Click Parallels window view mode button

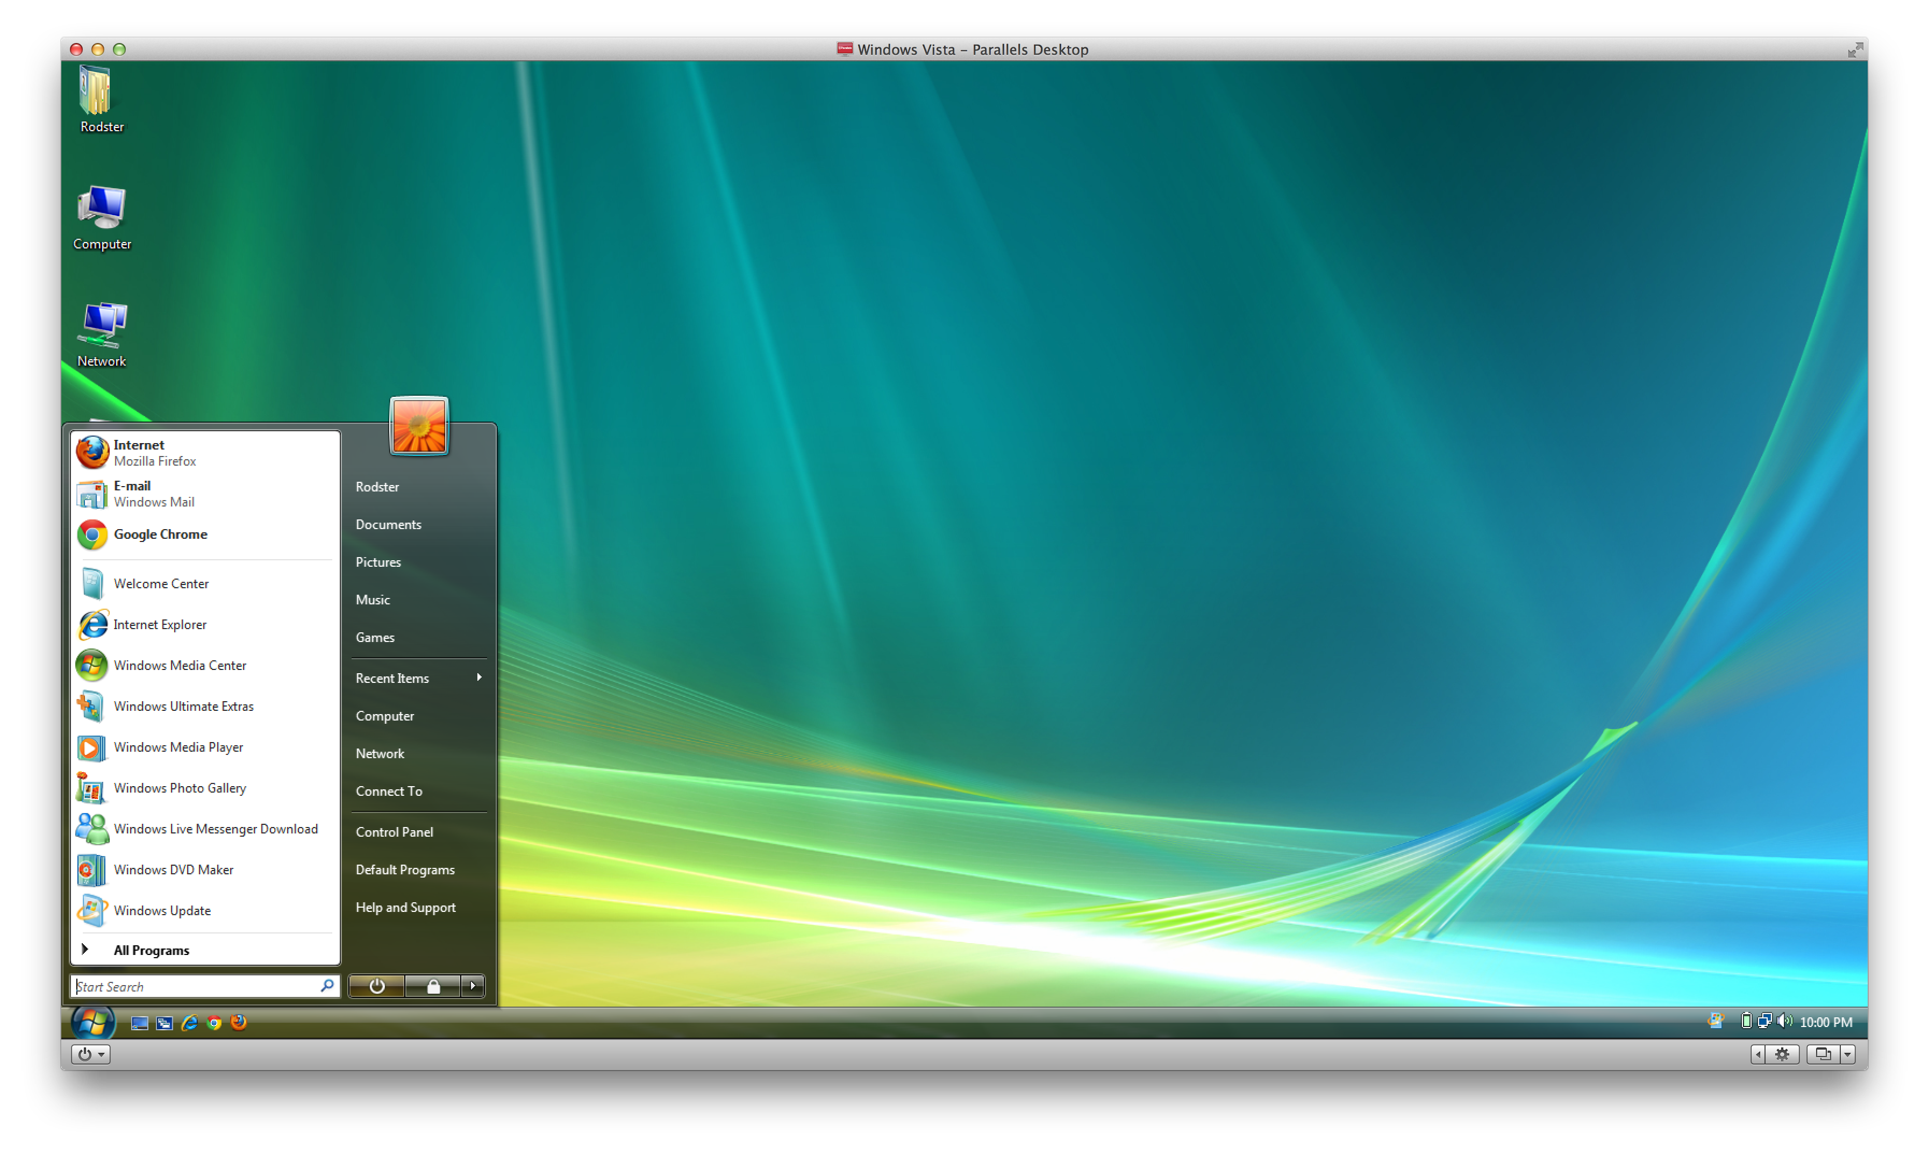(x=1823, y=1054)
